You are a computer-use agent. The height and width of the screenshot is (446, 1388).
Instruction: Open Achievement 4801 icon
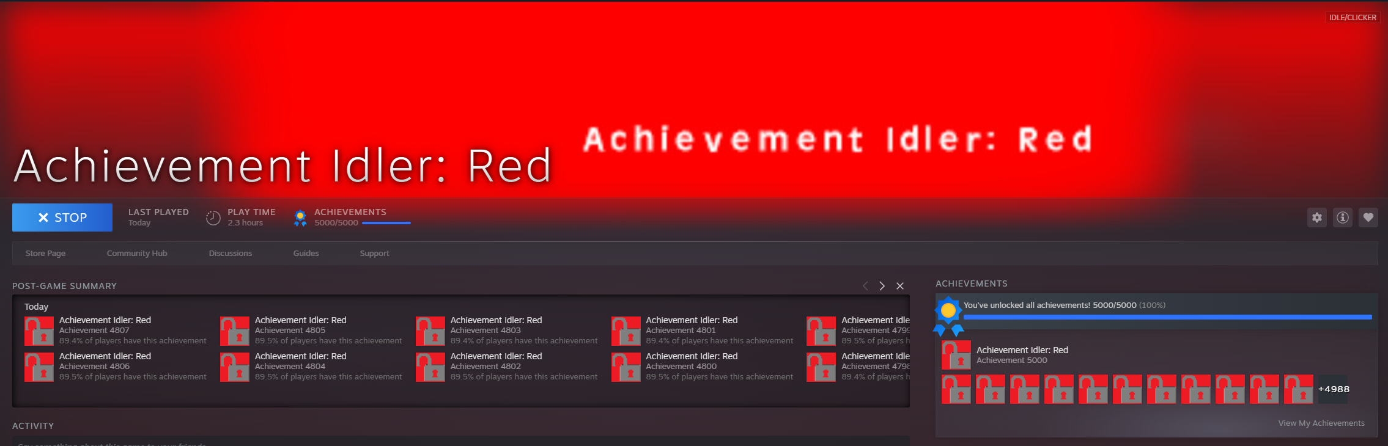[x=626, y=331]
